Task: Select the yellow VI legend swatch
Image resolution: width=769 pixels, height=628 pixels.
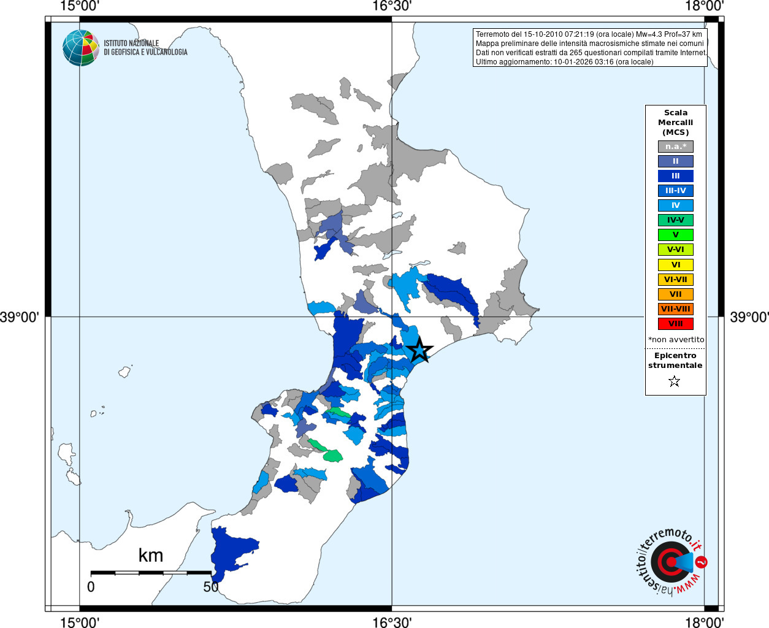Action: [675, 265]
